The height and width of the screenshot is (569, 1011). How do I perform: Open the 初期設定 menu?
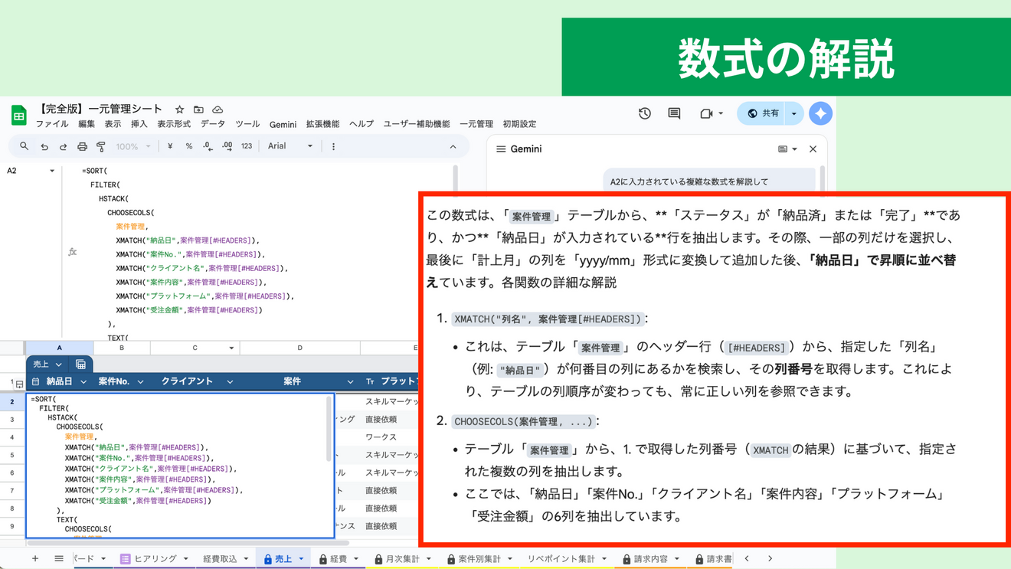(519, 124)
